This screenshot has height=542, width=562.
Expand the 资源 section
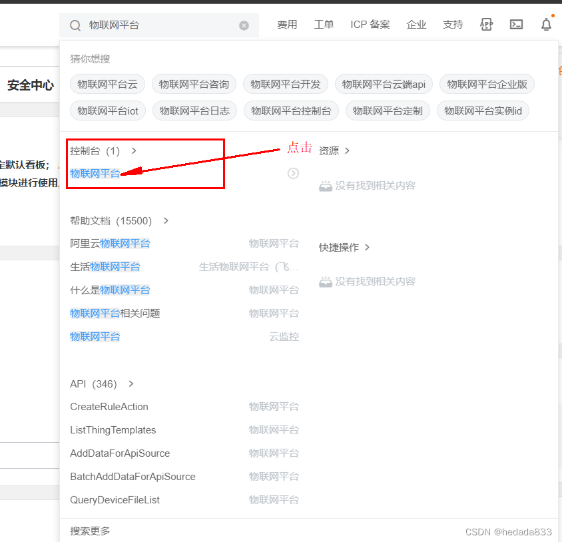pyautogui.click(x=334, y=151)
